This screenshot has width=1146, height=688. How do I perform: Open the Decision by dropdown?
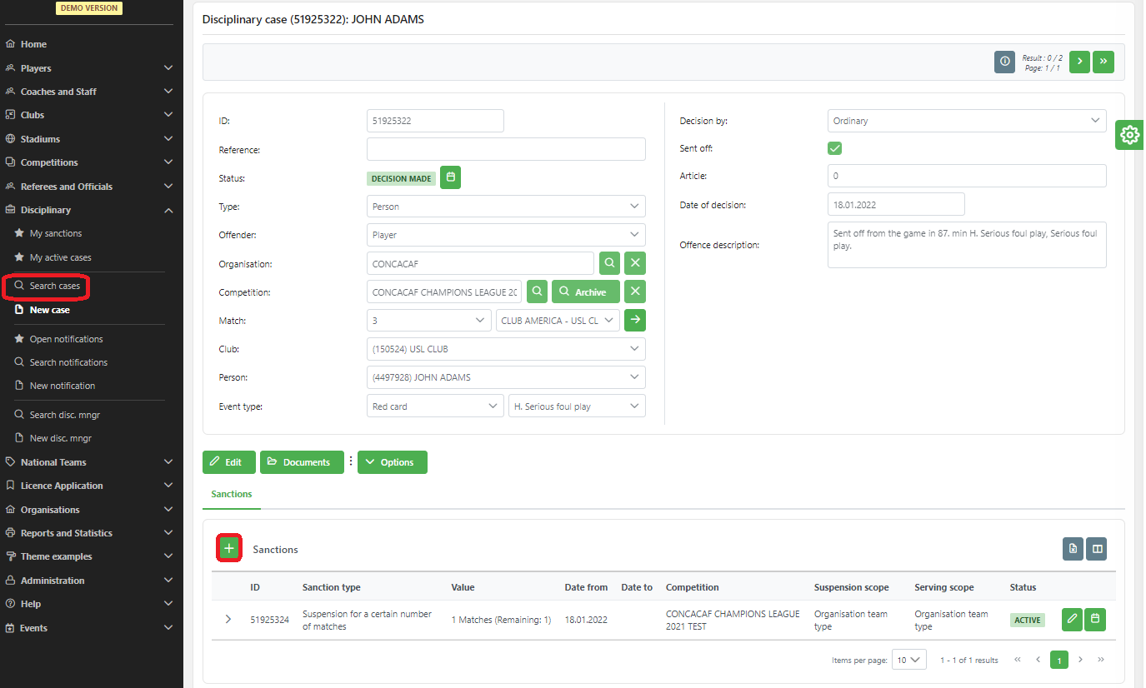[x=966, y=121]
